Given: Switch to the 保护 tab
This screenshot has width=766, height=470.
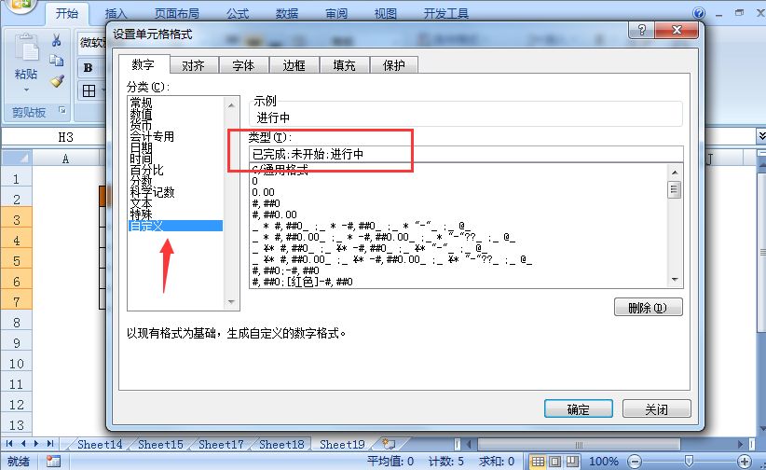Looking at the screenshot, I should (x=394, y=65).
